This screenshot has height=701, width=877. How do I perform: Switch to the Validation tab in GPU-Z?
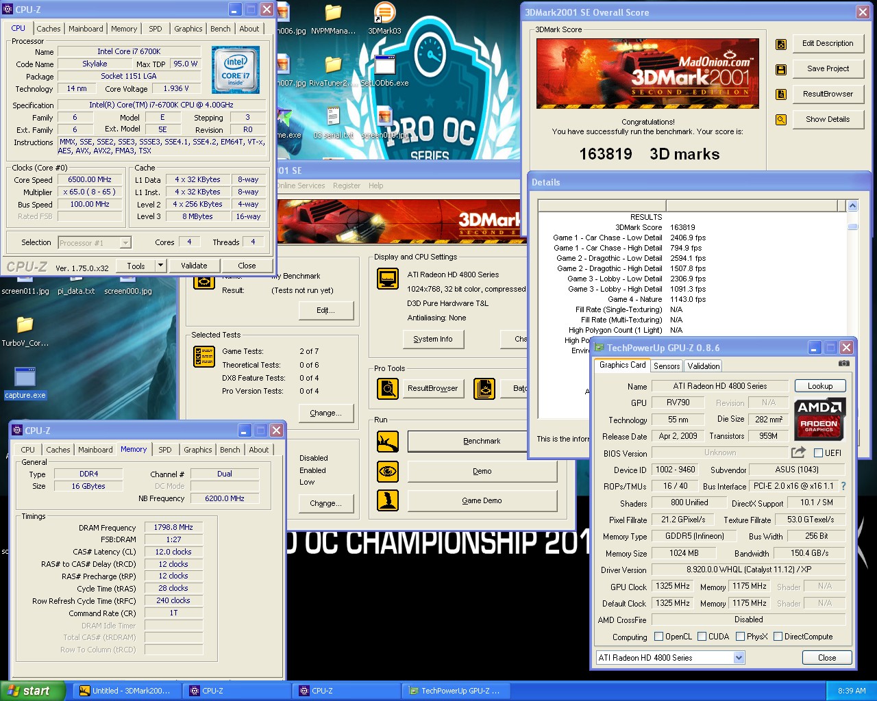click(x=704, y=366)
